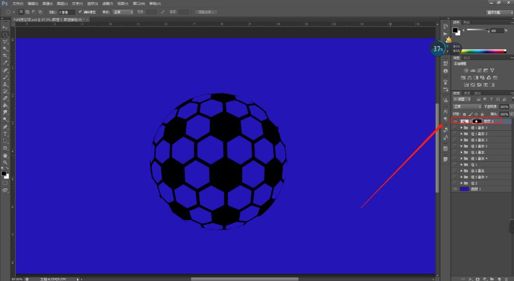Image resolution: width=514 pixels, height=281 pixels.
Task: Open the layer blend mode dropdown
Action: tap(467, 107)
